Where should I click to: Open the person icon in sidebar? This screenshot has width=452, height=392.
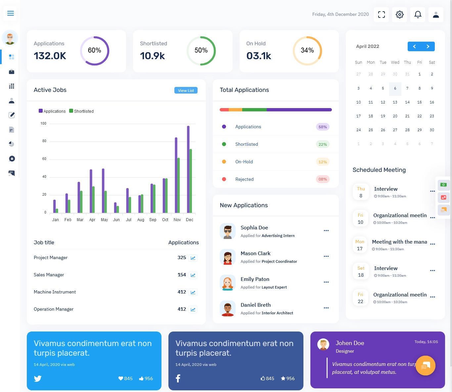tap(12, 100)
